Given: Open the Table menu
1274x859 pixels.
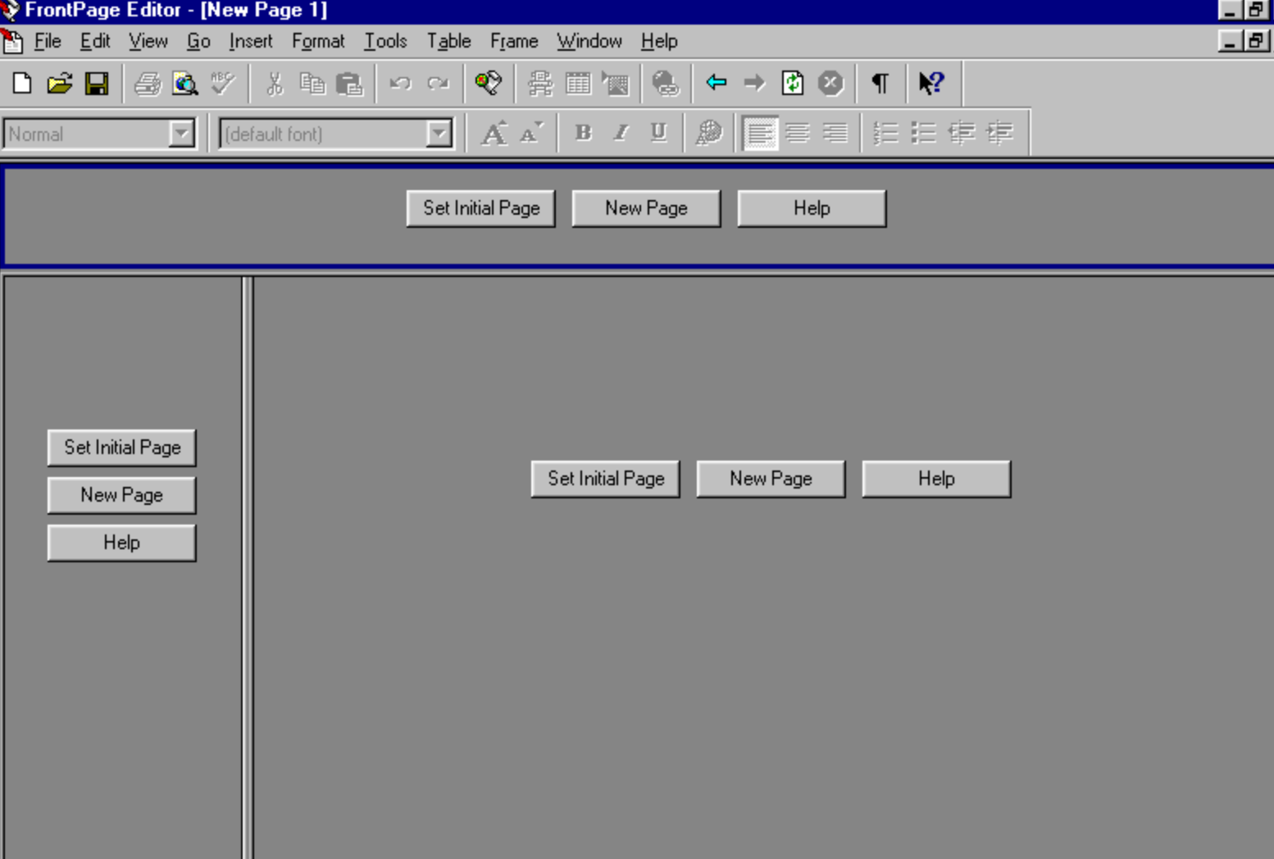Looking at the screenshot, I should click(x=448, y=41).
